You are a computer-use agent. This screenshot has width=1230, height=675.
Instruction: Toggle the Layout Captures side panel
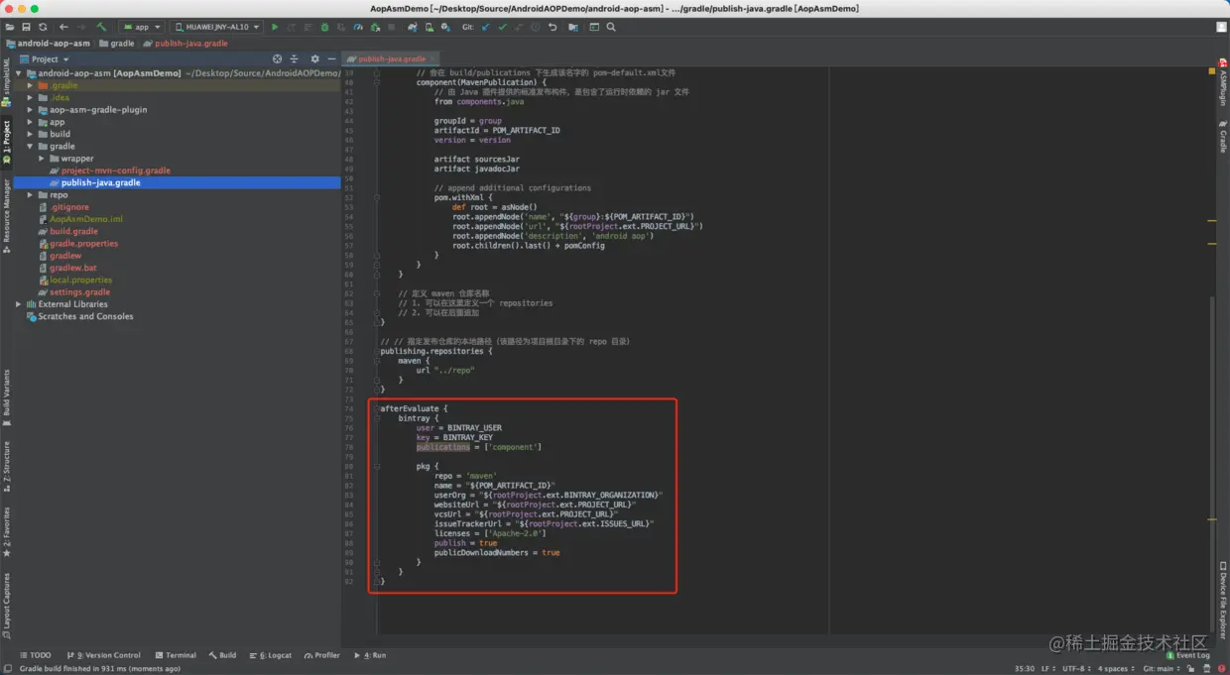tap(6, 607)
